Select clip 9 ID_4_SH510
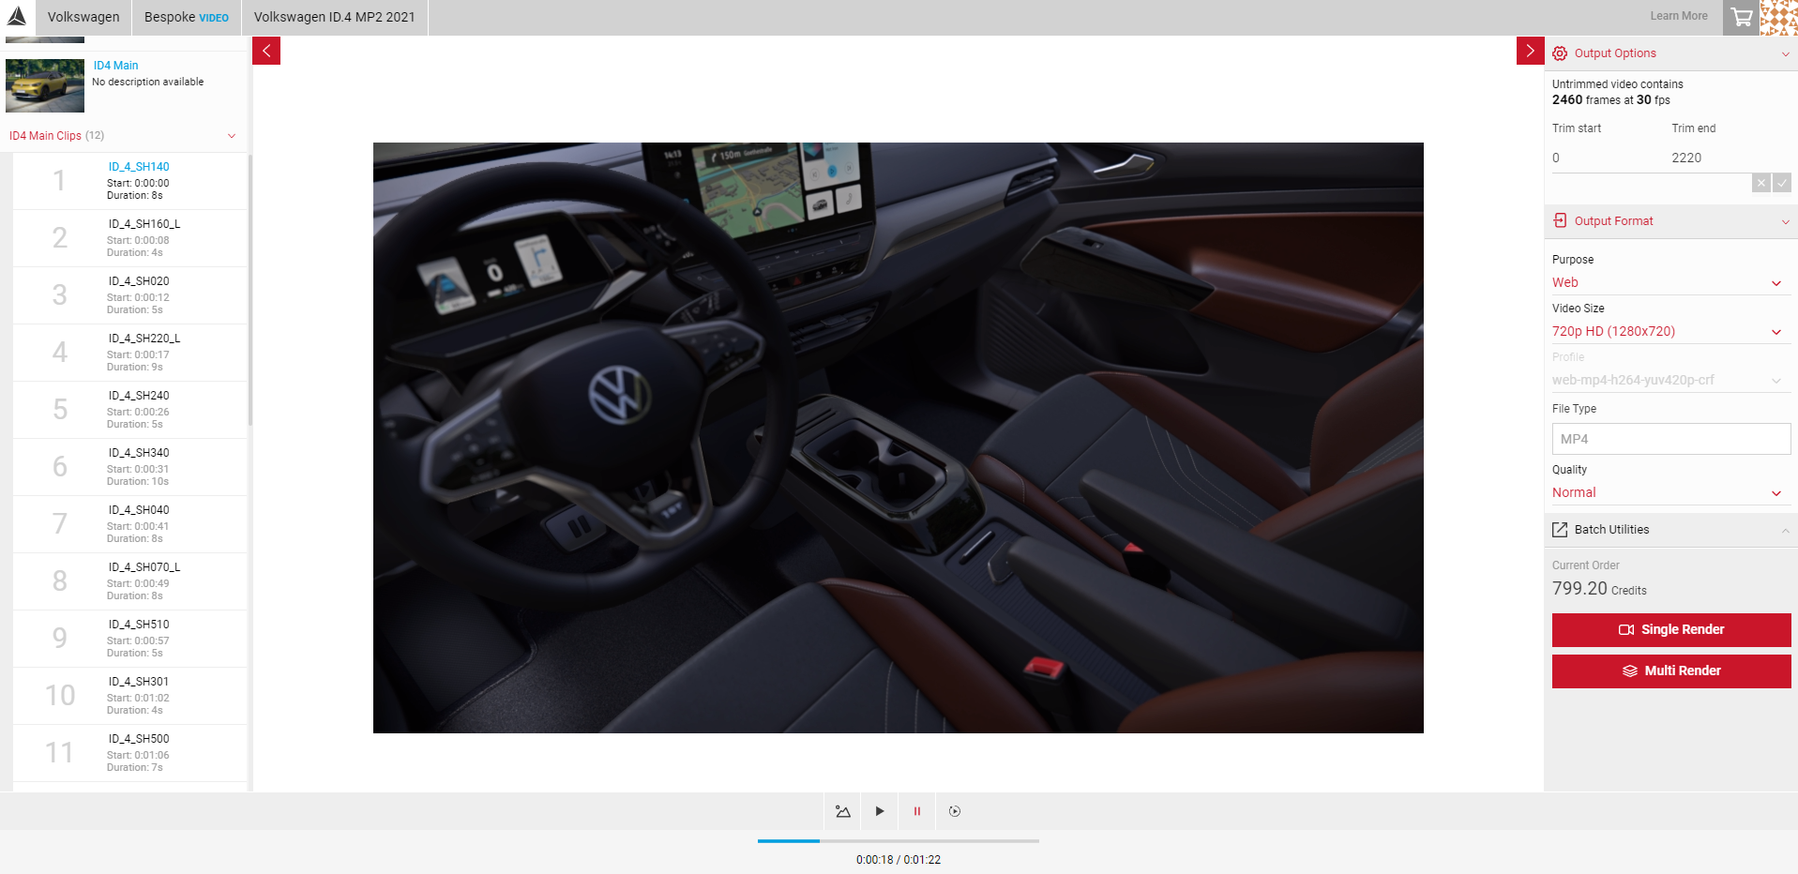Screen dimensions: 1798x874 pyautogui.click(x=129, y=639)
